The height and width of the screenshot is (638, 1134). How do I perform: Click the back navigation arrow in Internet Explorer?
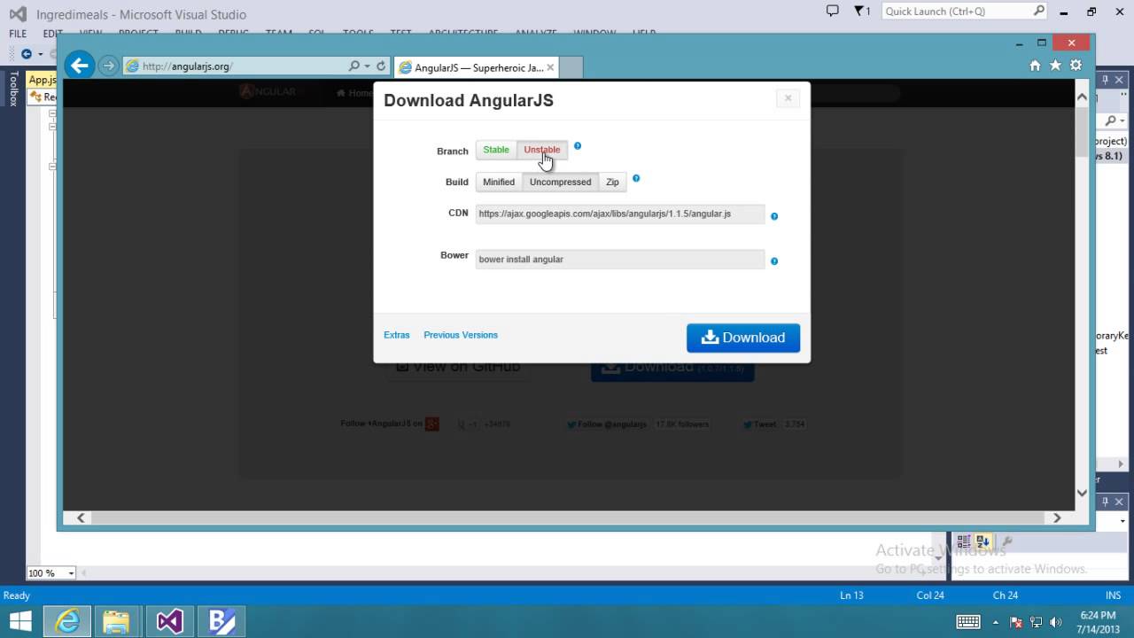coord(80,65)
